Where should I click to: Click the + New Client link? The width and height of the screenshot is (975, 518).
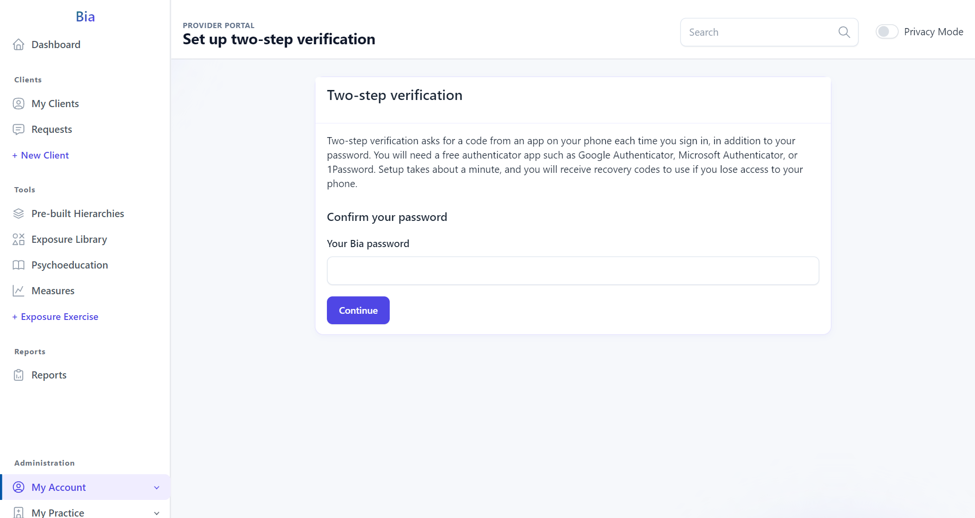[x=40, y=155]
